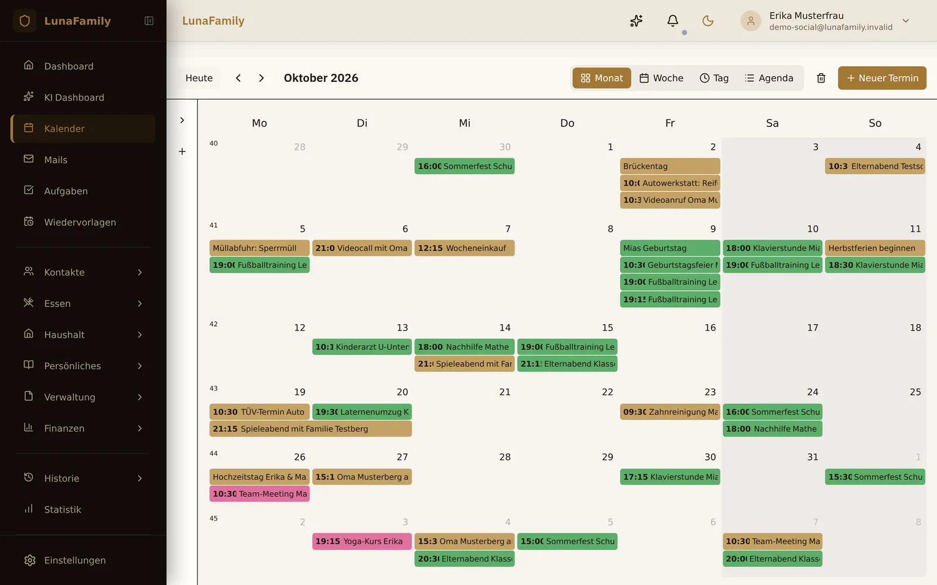Open 09:30 Zahnreinigung event
This screenshot has width=937, height=585.
coord(670,412)
